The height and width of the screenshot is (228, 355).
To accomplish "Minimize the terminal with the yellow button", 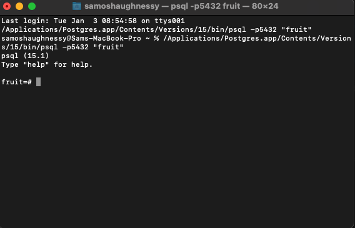I will coord(19,6).
